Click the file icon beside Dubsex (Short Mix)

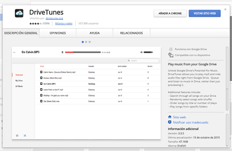click(x=41, y=78)
